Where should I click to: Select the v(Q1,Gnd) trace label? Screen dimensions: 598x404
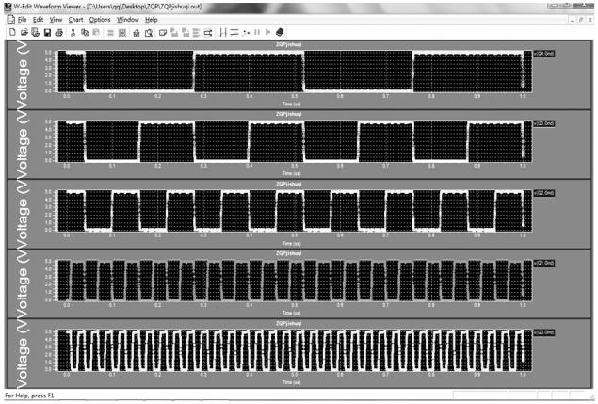(543, 263)
